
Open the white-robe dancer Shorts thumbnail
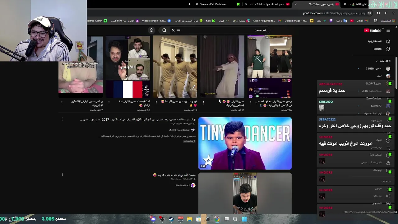point(222,67)
